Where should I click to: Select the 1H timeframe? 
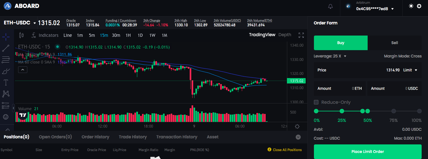pyautogui.click(x=128, y=35)
